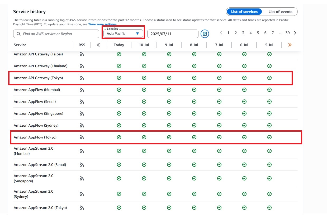The height and width of the screenshot is (224, 327).
Task: Click the 9 Jul column header
Action: click(169, 45)
